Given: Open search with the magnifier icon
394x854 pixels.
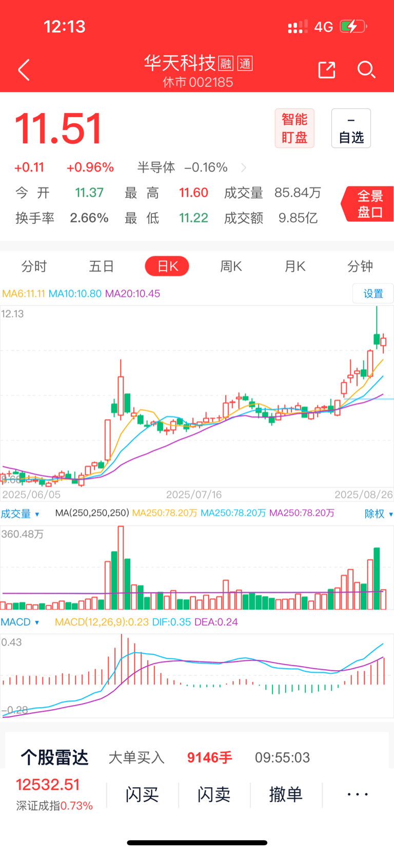Looking at the screenshot, I should [x=366, y=70].
